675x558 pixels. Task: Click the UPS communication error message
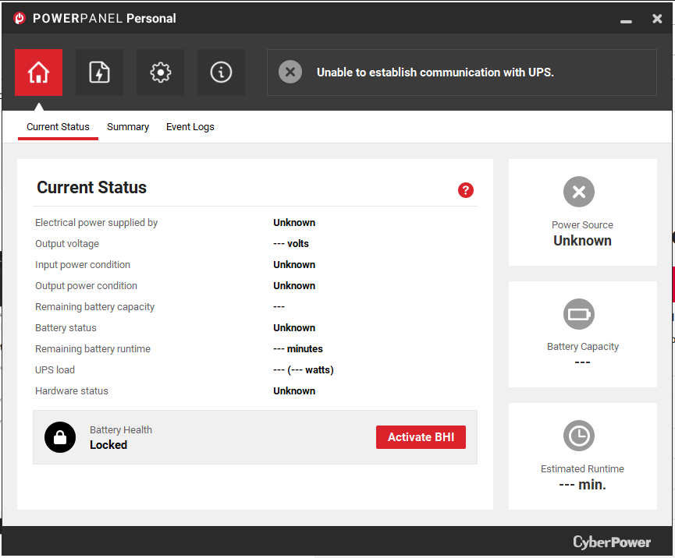(x=435, y=72)
